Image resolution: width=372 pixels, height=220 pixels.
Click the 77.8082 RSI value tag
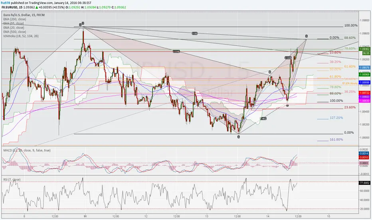click(x=365, y=183)
